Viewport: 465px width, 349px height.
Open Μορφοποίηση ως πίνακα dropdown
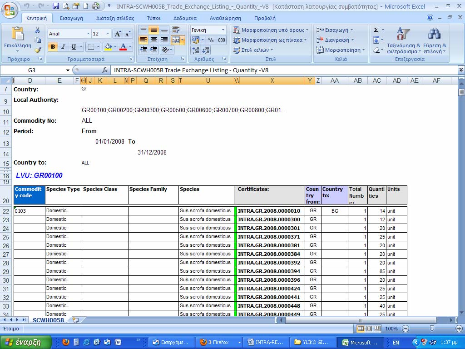point(270,40)
